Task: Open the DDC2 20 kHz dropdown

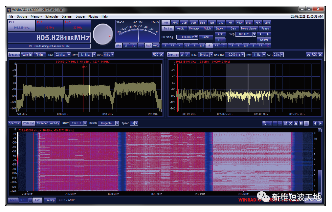Action: pyautogui.click(x=211, y=55)
